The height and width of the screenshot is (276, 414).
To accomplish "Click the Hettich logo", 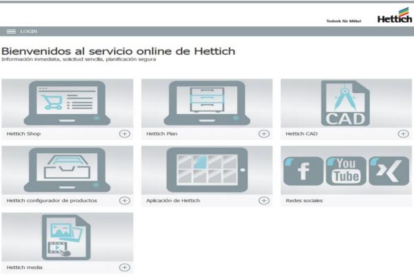I will pyautogui.click(x=395, y=15).
